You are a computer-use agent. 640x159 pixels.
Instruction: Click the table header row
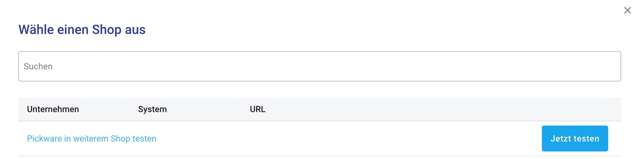coord(324,109)
